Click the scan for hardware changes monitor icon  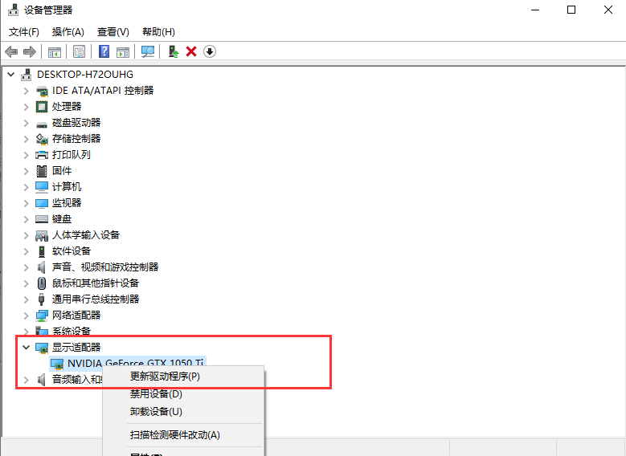[x=148, y=51]
